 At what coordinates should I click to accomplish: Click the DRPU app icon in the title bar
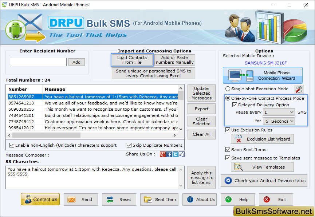click(4, 5)
